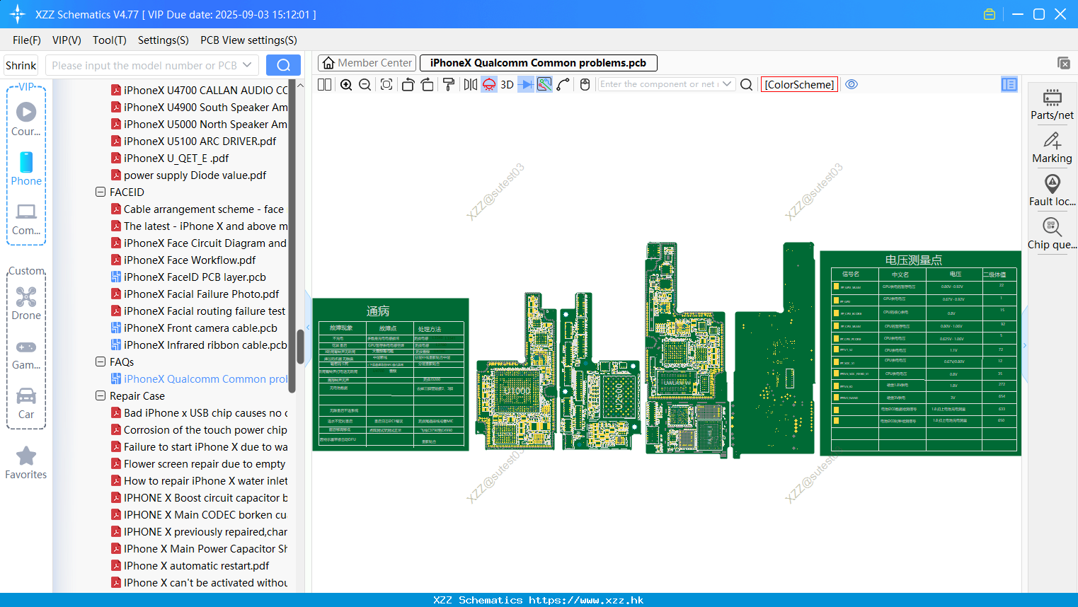This screenshot has height=607, width=1078.
Task: Open the model number dropdown arrow
Action: [x=247, y=65]
